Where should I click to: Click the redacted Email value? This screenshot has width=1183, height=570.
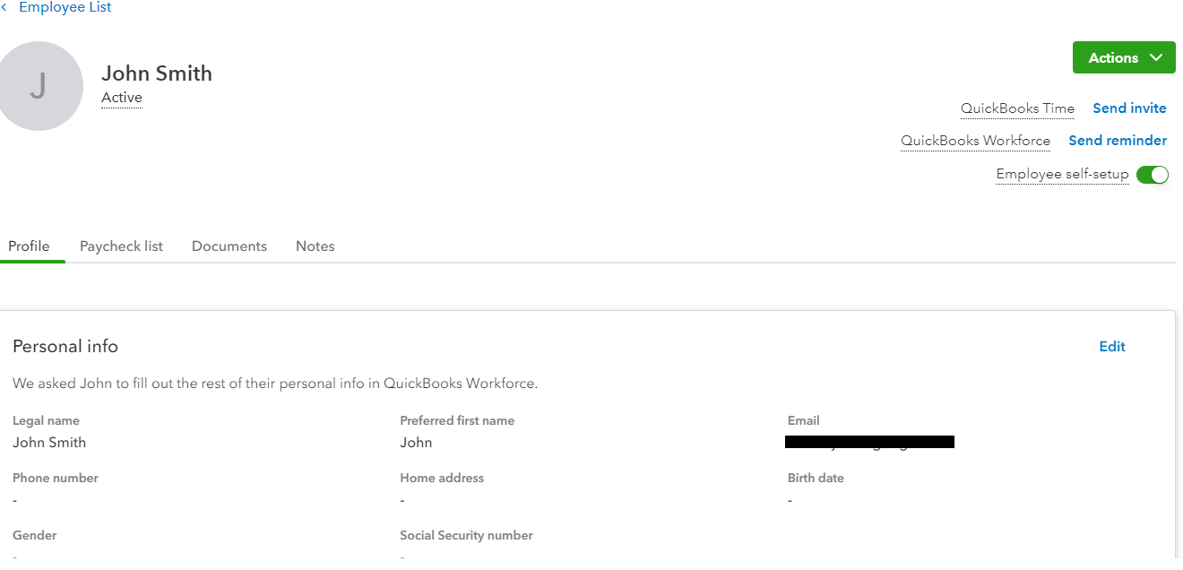coord(869,442)
